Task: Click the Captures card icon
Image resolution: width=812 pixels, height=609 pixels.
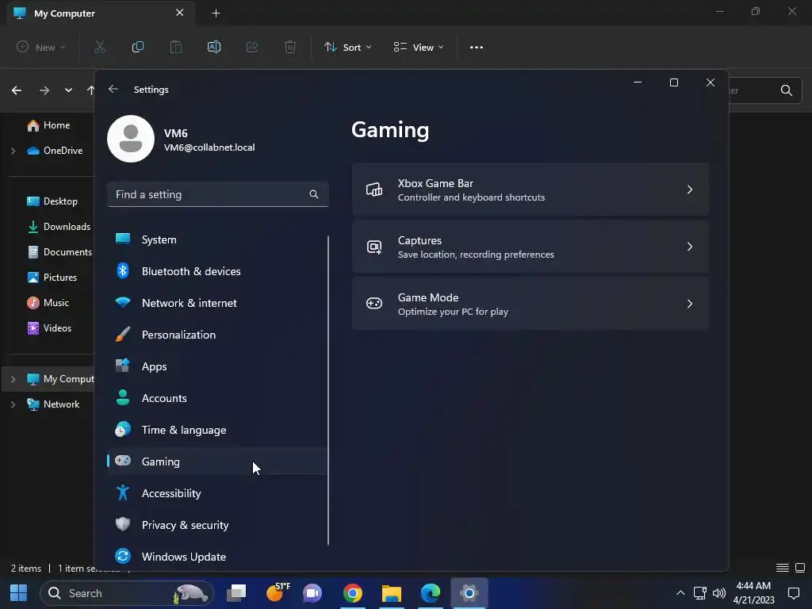Action: [374, 247]
